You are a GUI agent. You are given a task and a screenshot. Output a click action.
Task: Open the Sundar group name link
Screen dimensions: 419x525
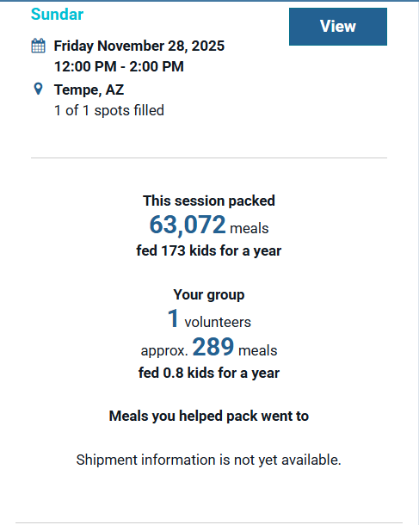click(58, 15)
